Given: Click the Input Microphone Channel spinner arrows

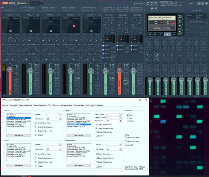Looking at the screenshot, I should (x=121, y=144).
